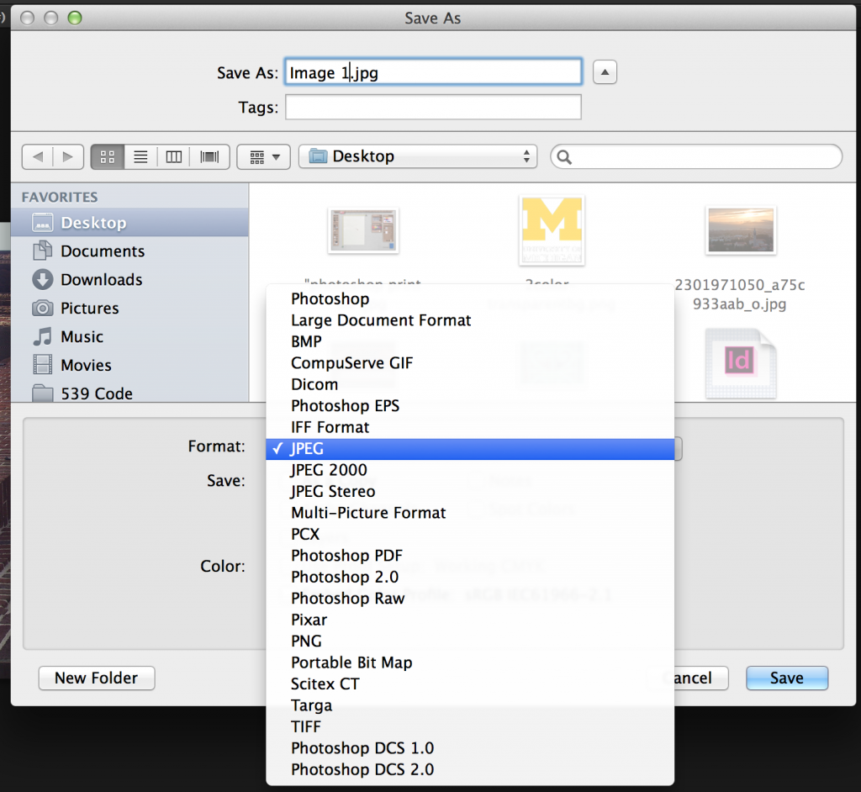
Task: Switch to column view in the file browser
Action: coord(173,156)
